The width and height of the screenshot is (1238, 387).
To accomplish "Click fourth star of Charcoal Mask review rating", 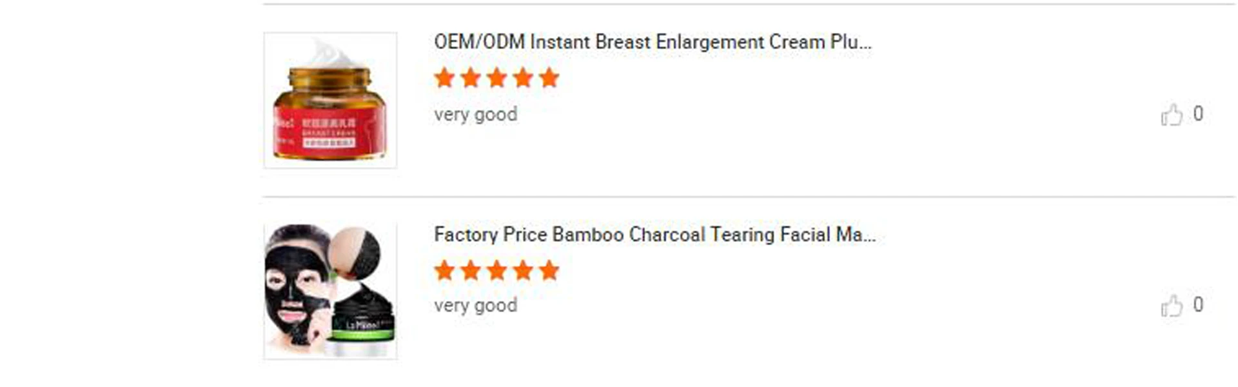I will coord(523,270).
